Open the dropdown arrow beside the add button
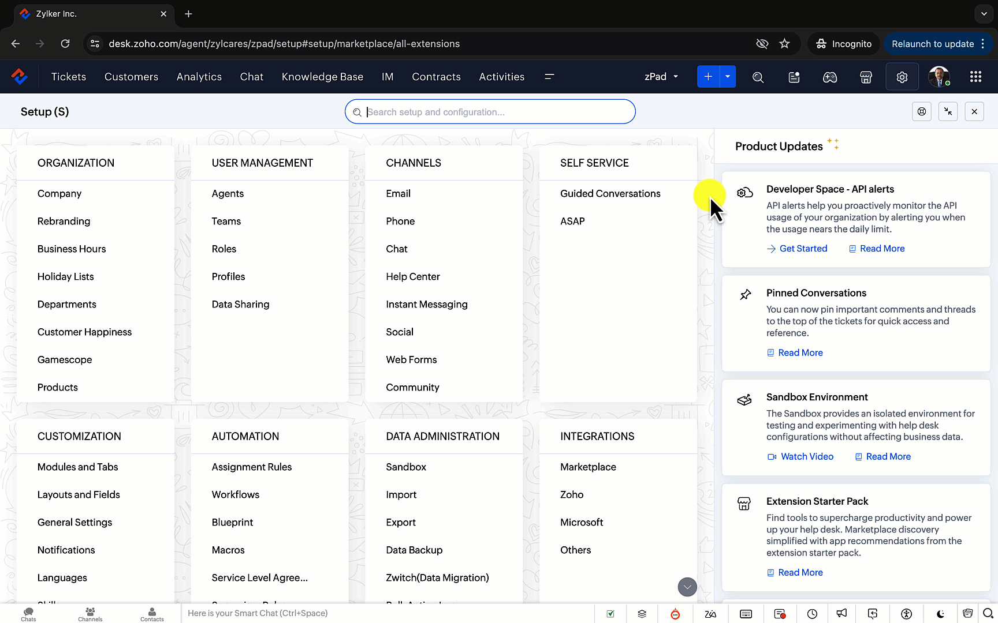 728,77
